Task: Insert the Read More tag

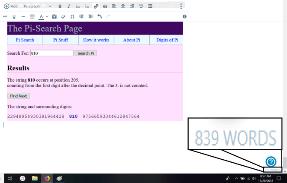Action: click(x=150, y=6)
